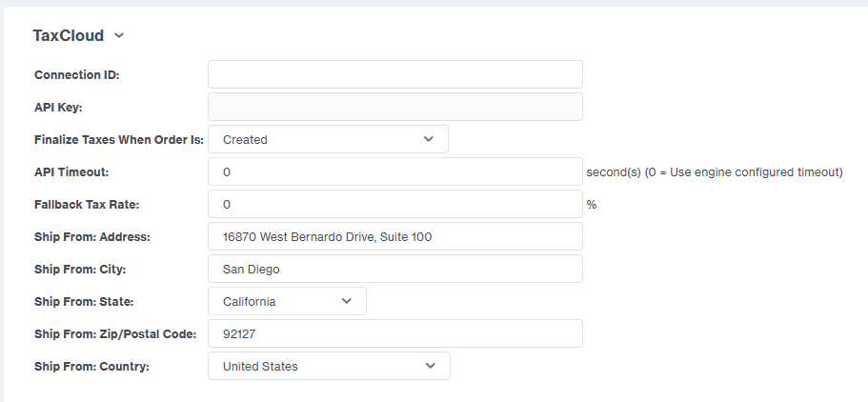The height and width of the screenshot is (402, 868).
Task: Collapse the TaxCloud section chevron
Action: click(x=119, y=36)
